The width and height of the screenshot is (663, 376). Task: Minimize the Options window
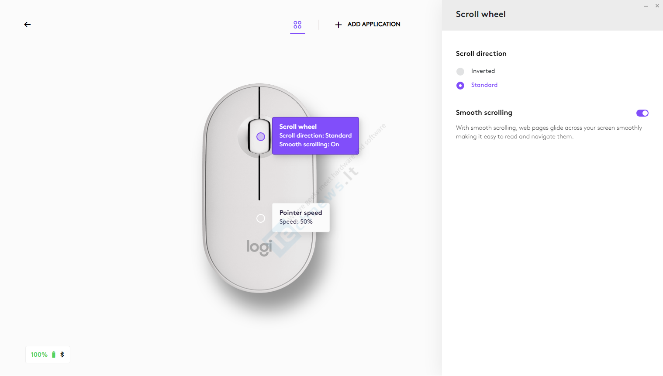click(x=646, y=6)
